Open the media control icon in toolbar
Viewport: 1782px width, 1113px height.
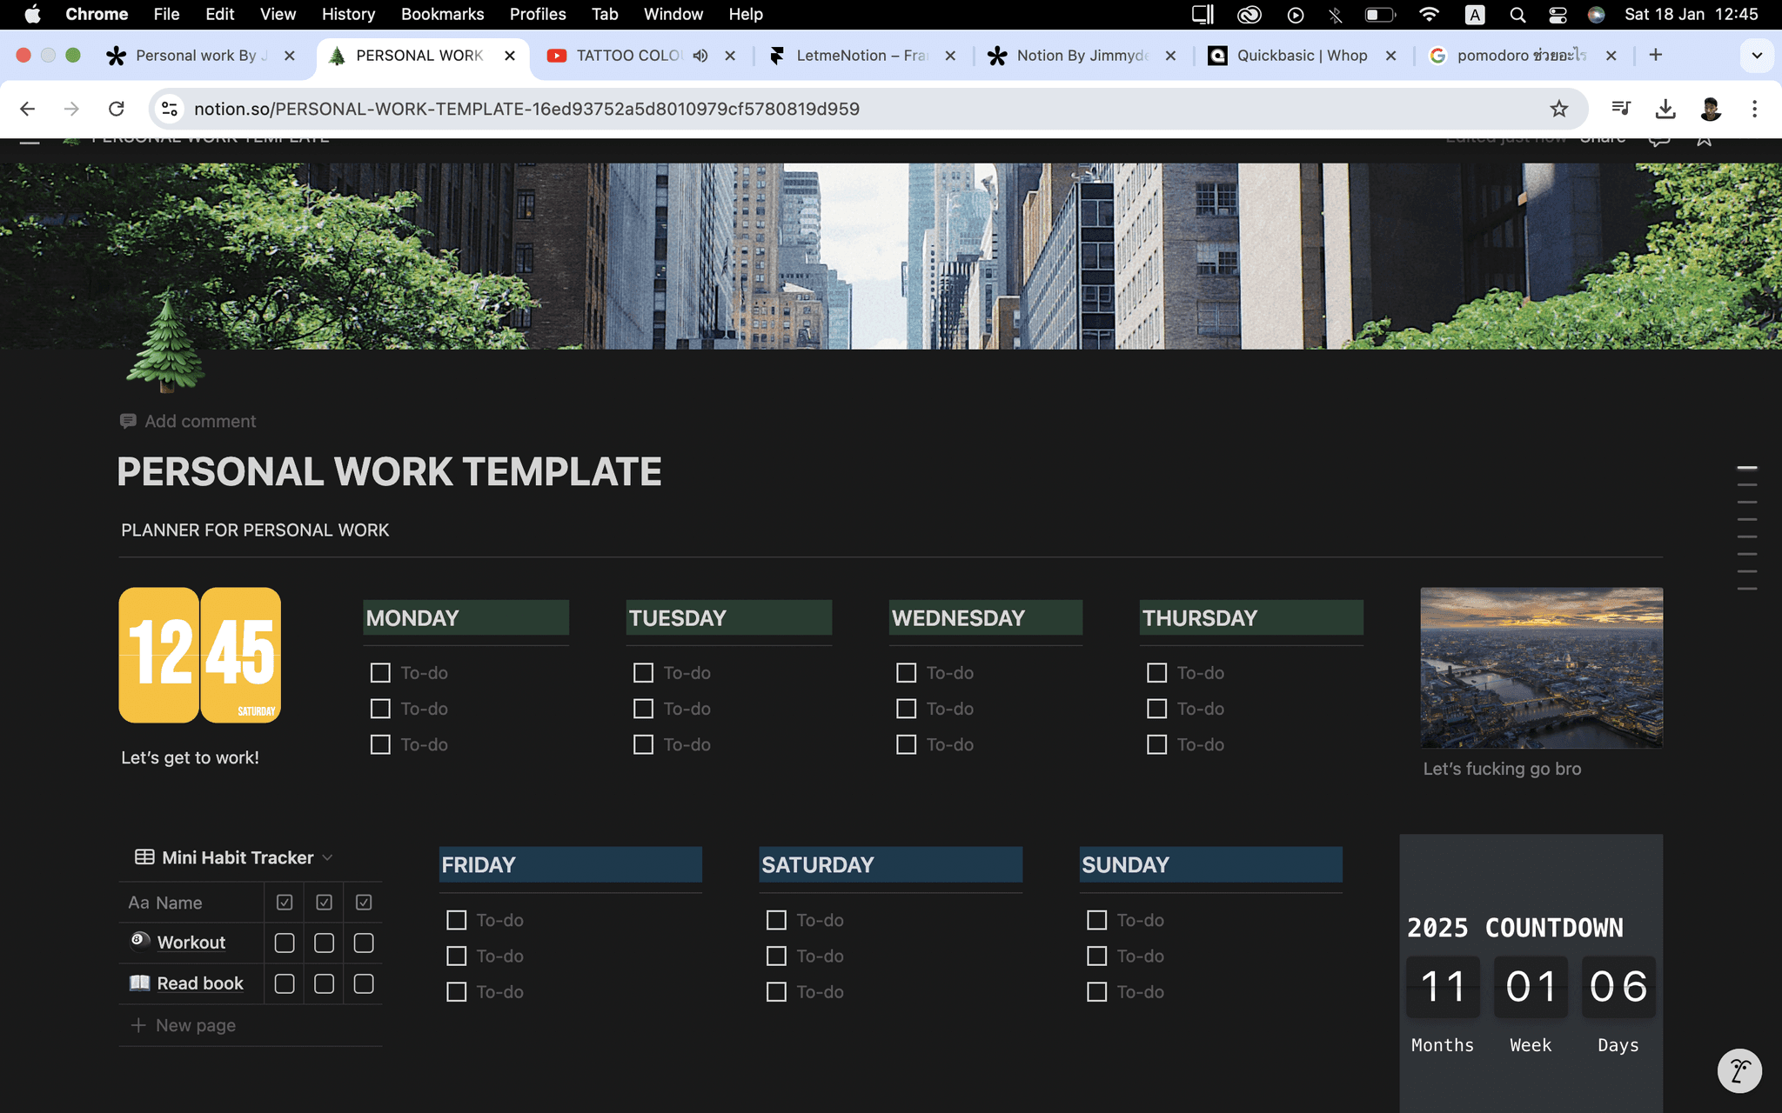point(1620,109)
